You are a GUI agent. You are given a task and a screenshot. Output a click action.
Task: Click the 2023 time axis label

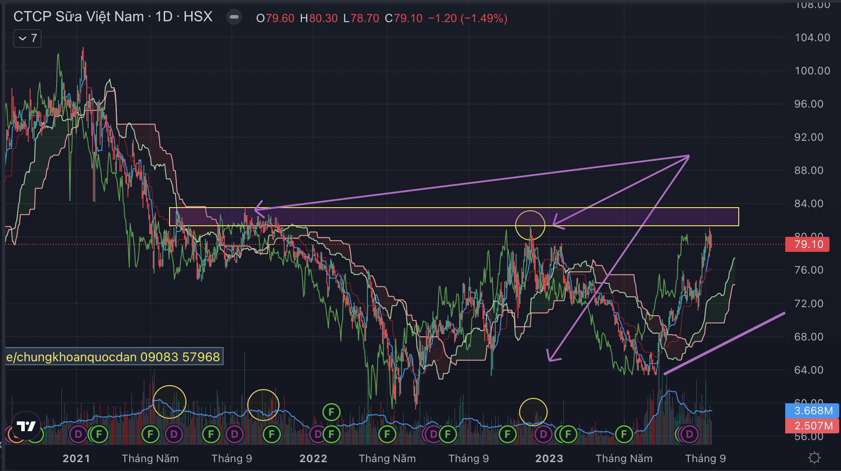[549, 459]
